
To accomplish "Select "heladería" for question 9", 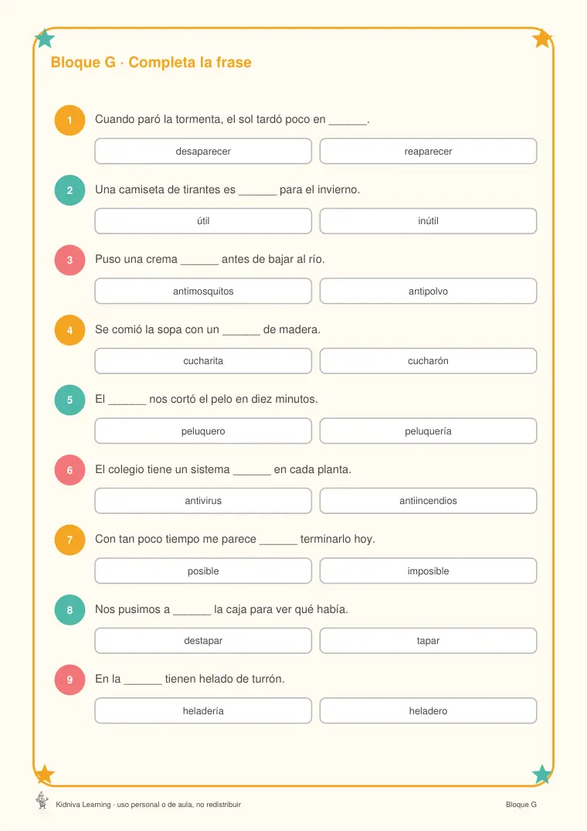I will coord(203,710).
